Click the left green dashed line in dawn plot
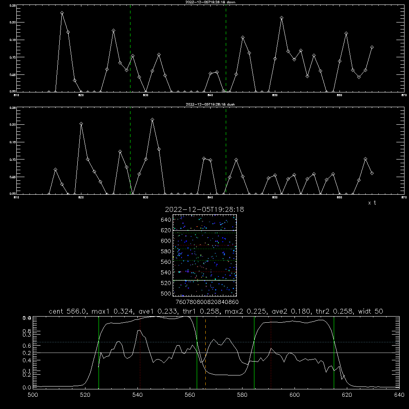 click(130, 48)
